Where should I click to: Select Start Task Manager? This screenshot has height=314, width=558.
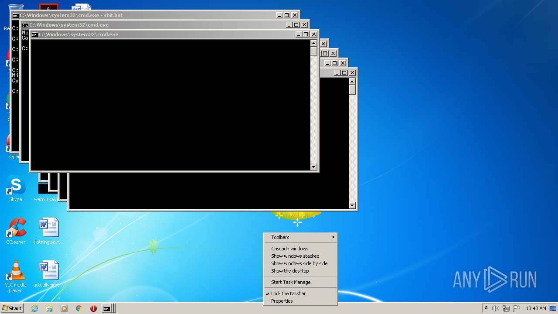point(300,282)
